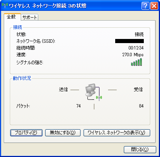Click the blacked-out SSID value

pyautogui.click(x=130, y=41)
